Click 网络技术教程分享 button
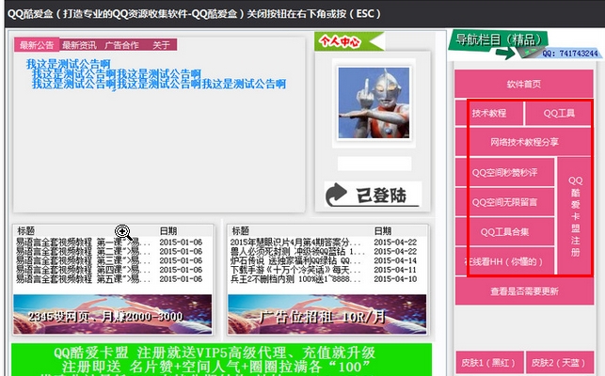 [x=524, y=142]
